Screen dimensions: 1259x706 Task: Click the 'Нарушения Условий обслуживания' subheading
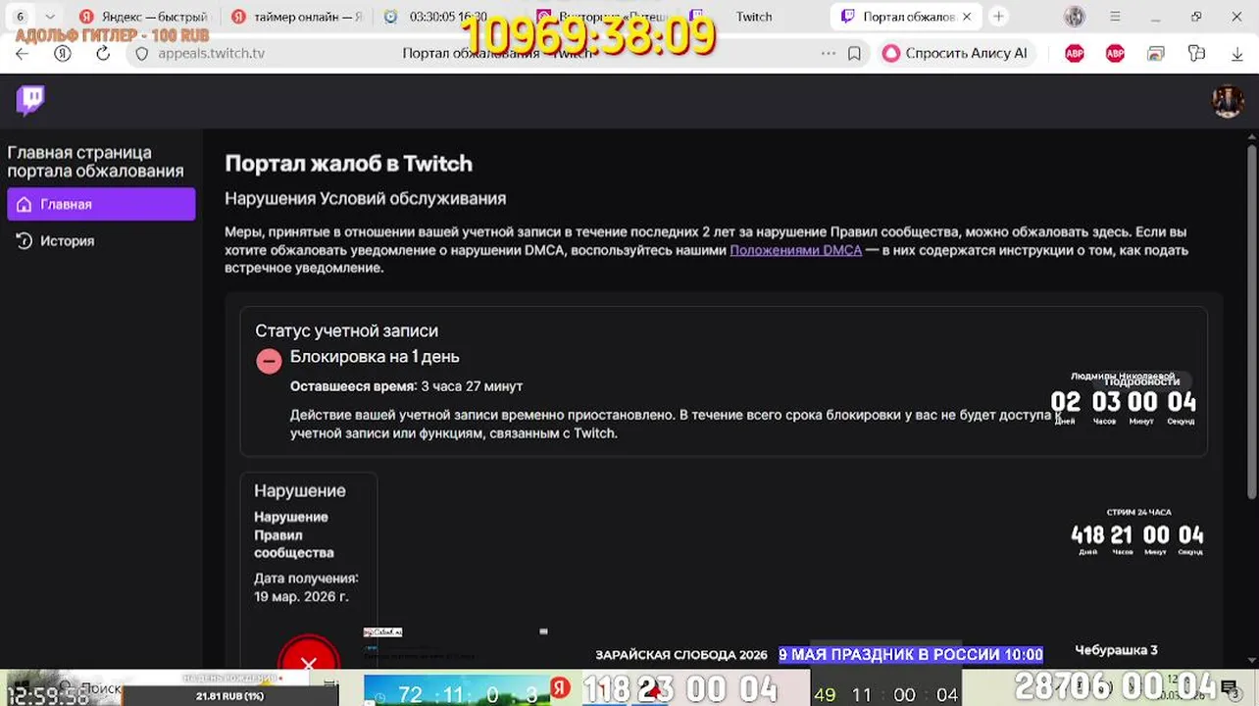(365, 198)
